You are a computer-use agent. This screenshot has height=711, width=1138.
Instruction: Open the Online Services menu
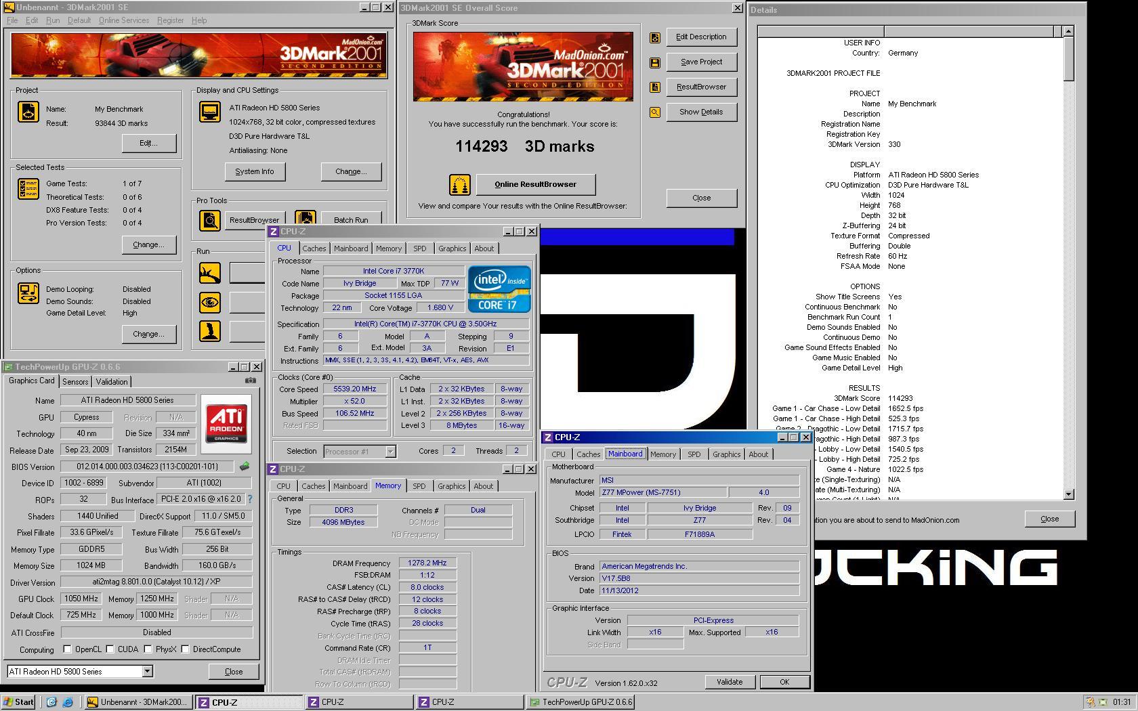[124, 20]
